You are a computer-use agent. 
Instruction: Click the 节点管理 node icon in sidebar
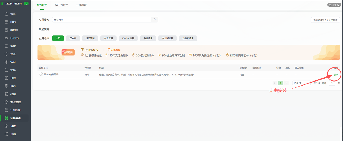(6, 102)
